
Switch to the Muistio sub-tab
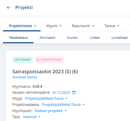click(72, 38)
